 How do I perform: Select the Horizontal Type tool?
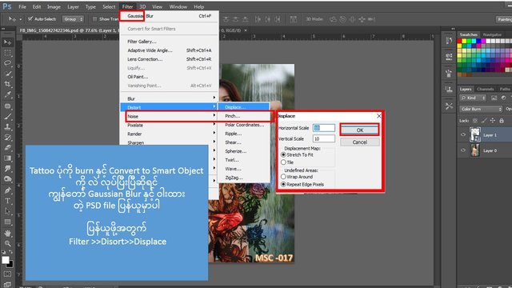(7, 201)
